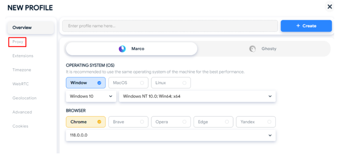Pick Yandex as the browser
This screenshot has width=339, height=161.
[x=255, y=122]
